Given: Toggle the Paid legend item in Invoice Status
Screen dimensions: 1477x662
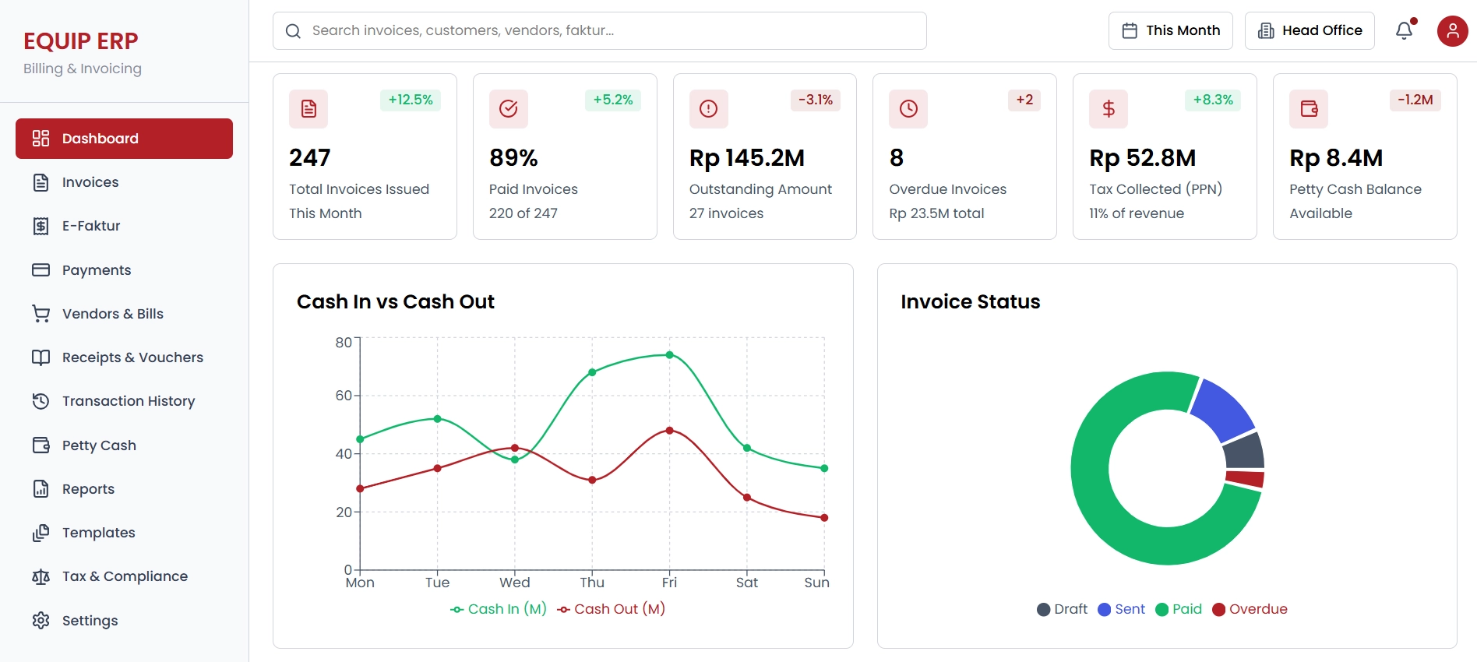Looking at the screenshot, I should pyautogui.click(x=1179, y=609).
